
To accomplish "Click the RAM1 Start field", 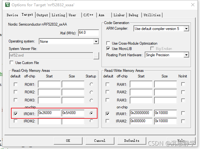I will pos(141,84).
